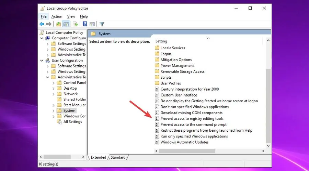The width and height of the screenshot is (309, 171).
Task: Click policy icon beside Century interpretation for Year 2000
Action: tap(157, 89)
